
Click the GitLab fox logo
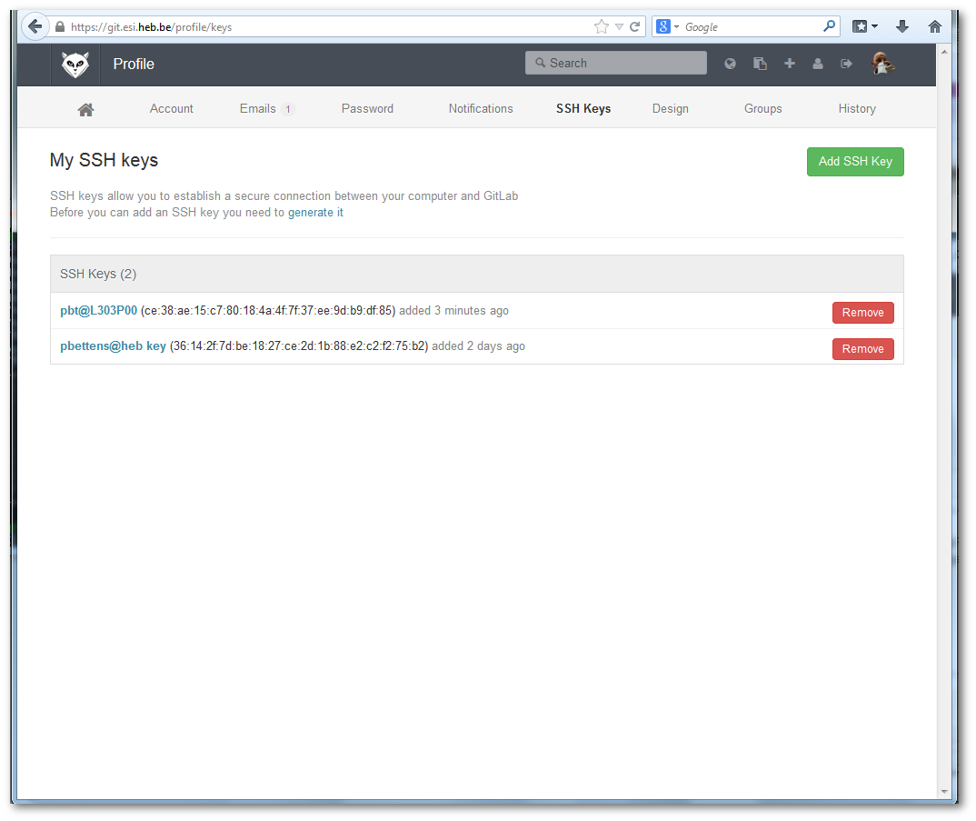coord(75,65)
